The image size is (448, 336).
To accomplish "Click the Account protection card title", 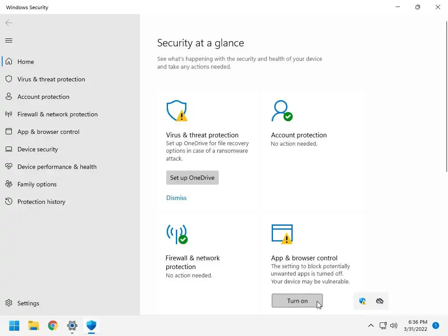I will point(299,135).
